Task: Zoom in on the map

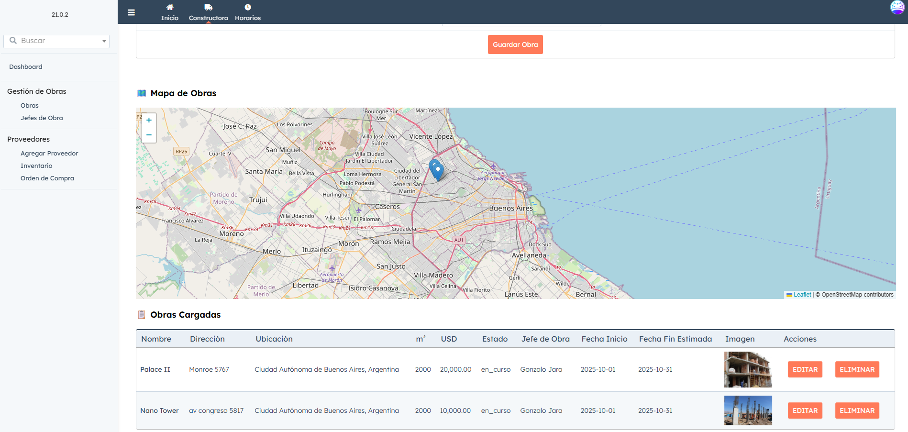Action: click(x=149, y=121)
